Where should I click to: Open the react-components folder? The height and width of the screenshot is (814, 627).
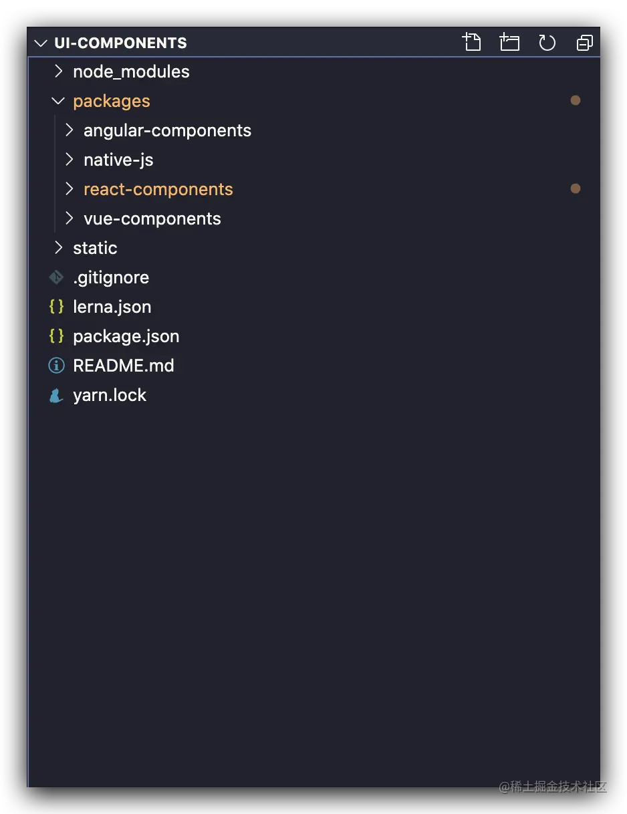tap(158, 189)
